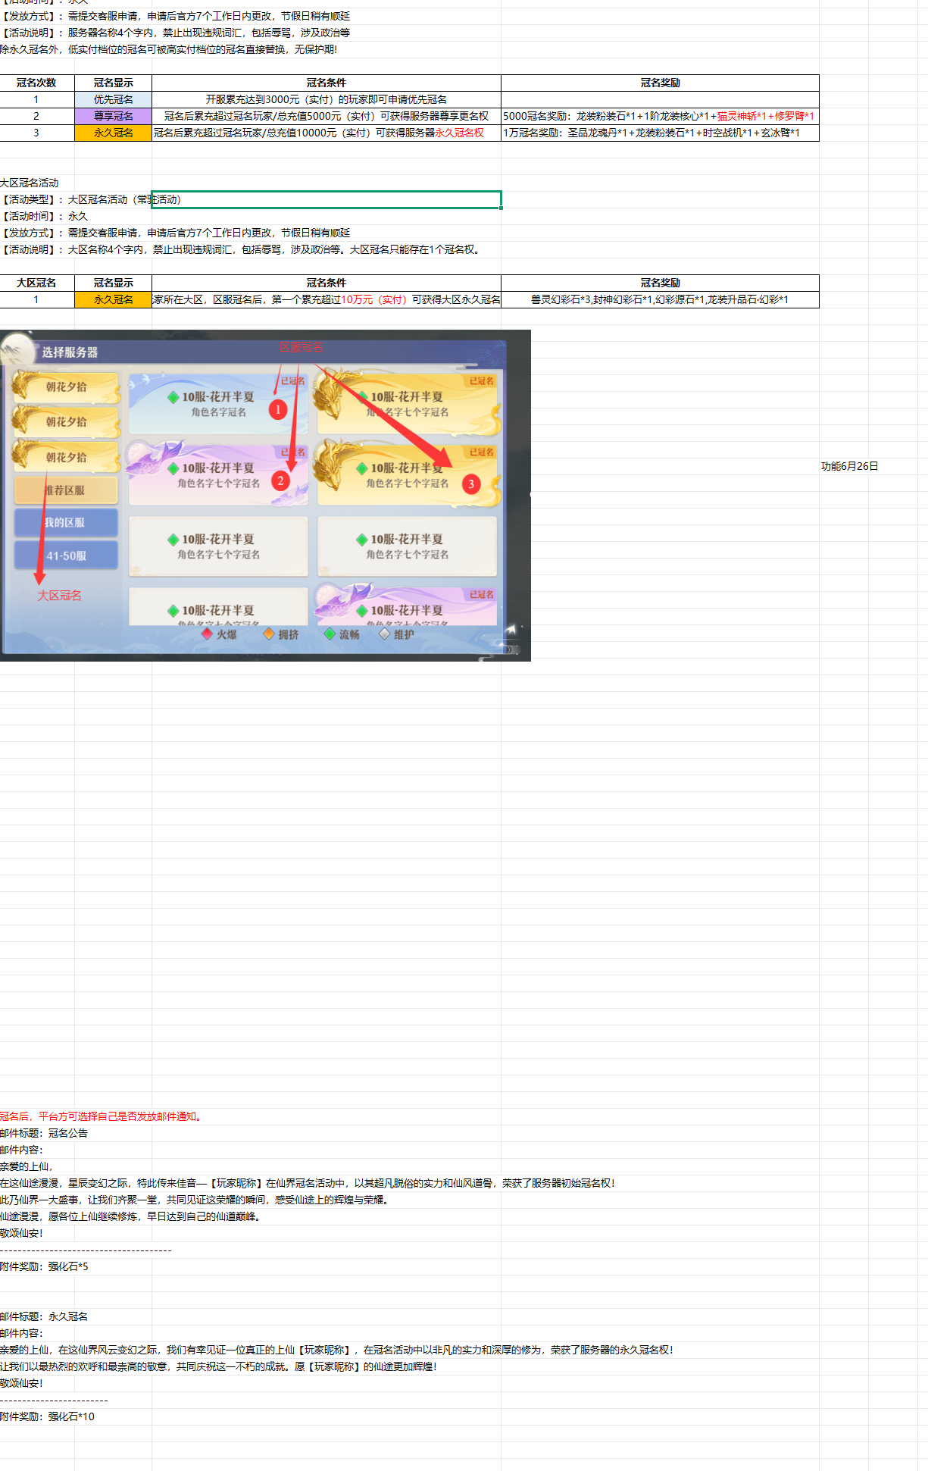
Task: Open the 我的区服 tab
Action: (66, 523)
